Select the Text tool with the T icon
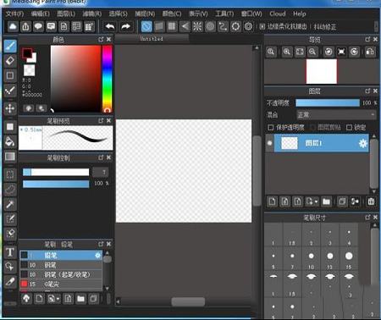381x320 pixels. tap(10, 252)
